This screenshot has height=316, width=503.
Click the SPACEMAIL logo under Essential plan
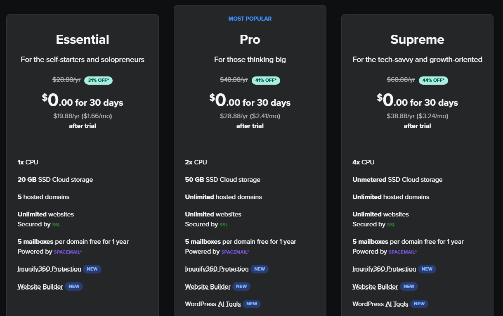click(x=67, y=251)
